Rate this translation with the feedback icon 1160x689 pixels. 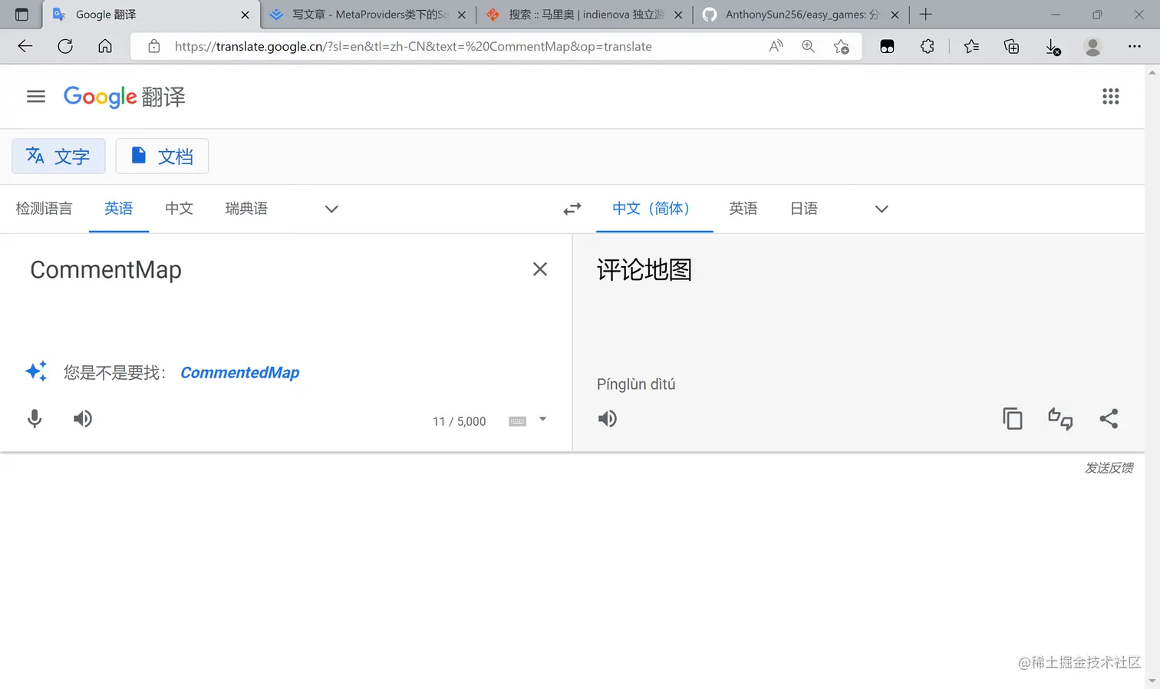pos(1060,419)
